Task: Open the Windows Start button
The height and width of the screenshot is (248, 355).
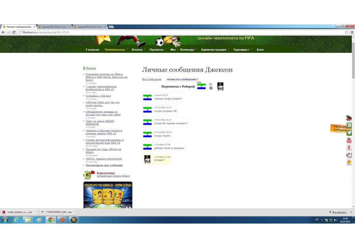Action: coord(5,220)
